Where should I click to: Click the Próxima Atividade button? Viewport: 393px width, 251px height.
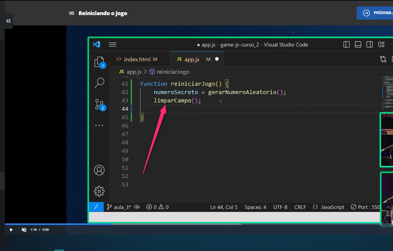pos(376,13)
